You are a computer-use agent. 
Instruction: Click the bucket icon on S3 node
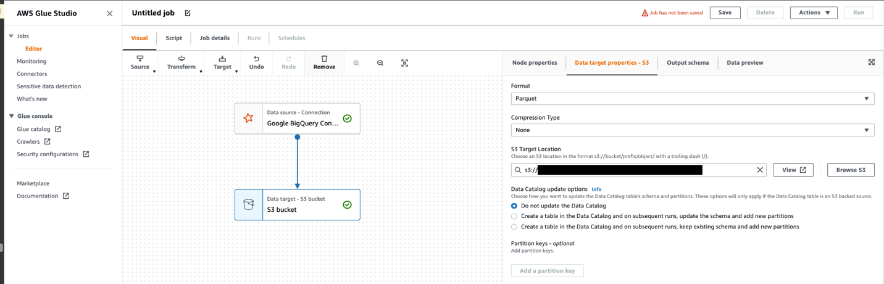tap(248, 204)
